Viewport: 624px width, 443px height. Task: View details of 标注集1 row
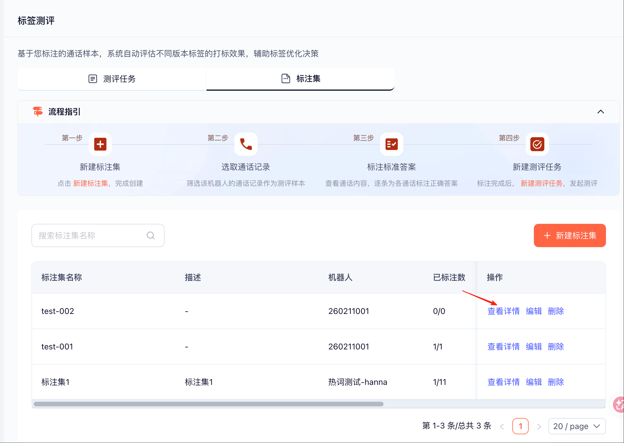[503, 382]
